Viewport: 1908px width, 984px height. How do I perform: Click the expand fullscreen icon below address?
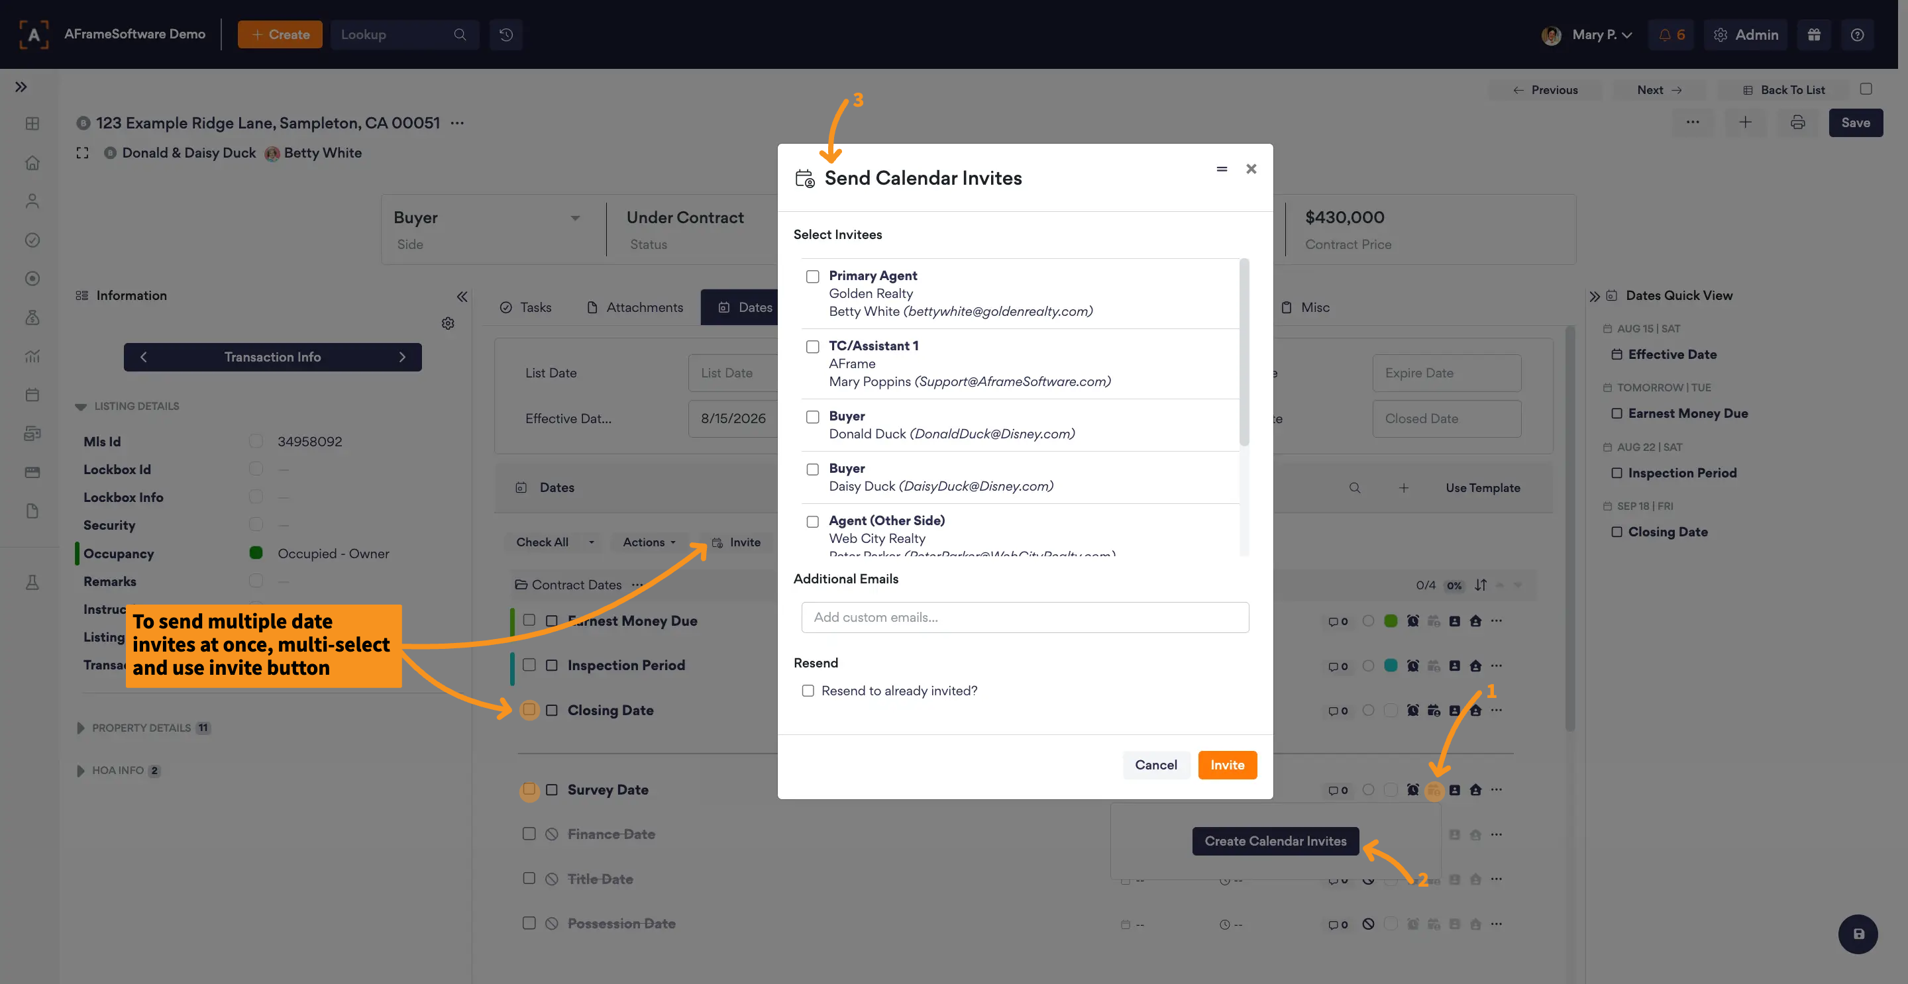[82, 153]
